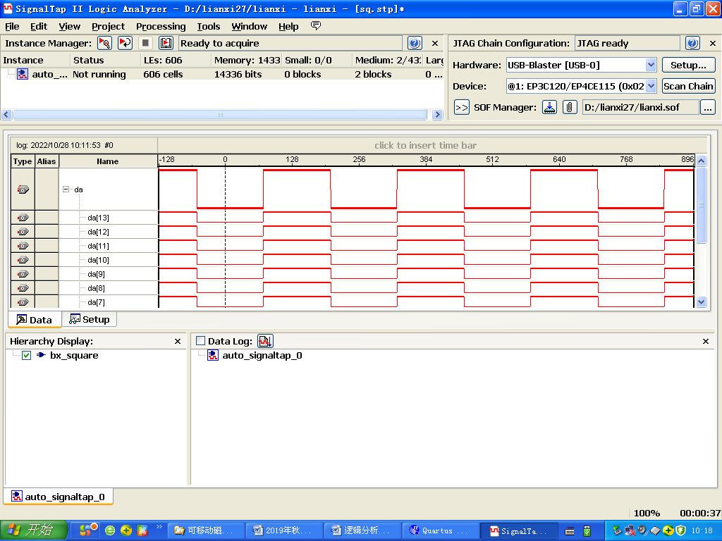Click the attach SOF file paperclip icon
The image size is (722, 541).
click(569, 107)
